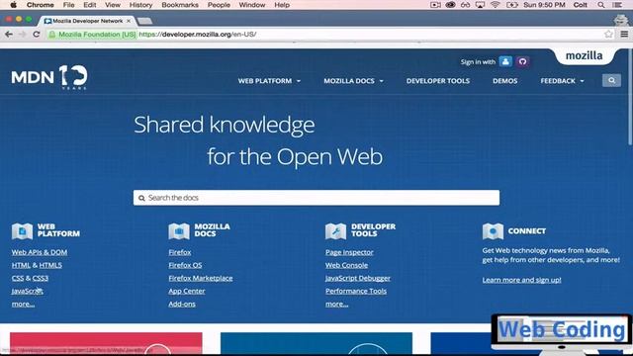Open the Add-ons link
Image resolution: width=633 pixels, height=356 pixels.
tap(182, 304)
